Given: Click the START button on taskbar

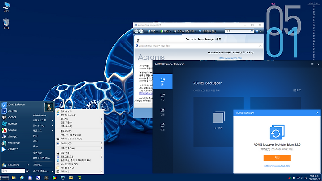Looking at the screenshot, I should click(4, 178).
